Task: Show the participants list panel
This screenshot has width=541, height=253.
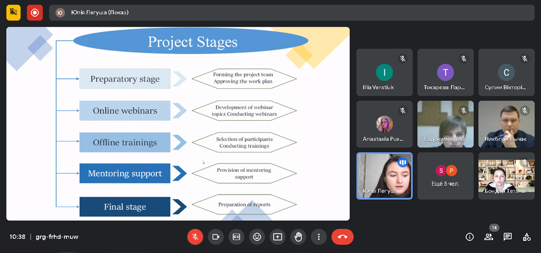Action: (x=488, y=237)
